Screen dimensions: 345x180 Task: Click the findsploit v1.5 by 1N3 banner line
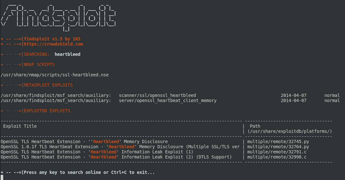(x=41, y=39)
